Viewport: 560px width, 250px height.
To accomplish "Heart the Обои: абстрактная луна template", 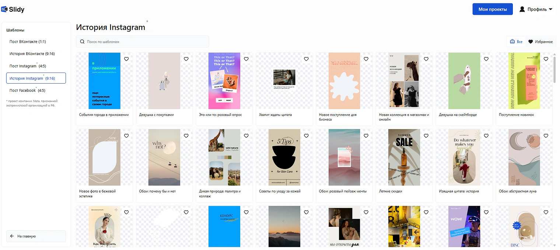I will coord(546,136).
